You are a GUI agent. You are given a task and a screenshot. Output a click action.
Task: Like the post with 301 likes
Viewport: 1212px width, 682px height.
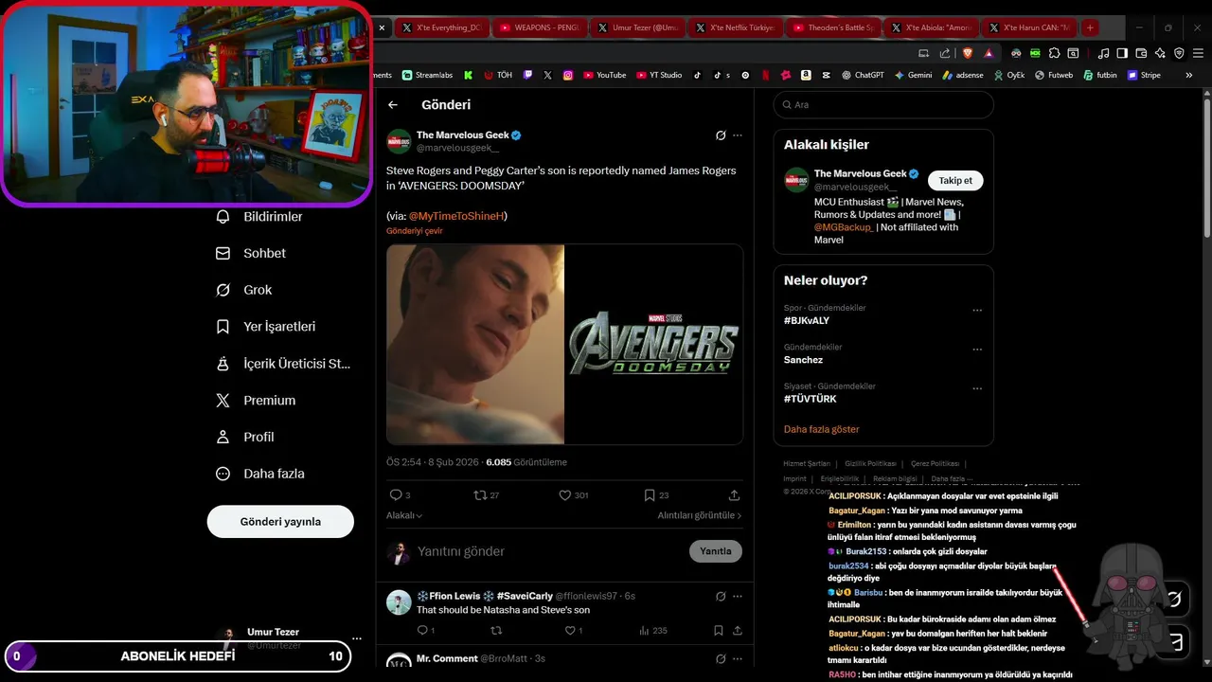573,495
